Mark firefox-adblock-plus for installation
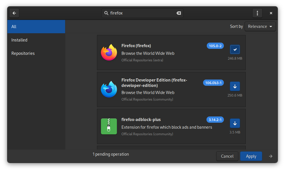This screenshot has height=171, width=285. pos(235,123)
